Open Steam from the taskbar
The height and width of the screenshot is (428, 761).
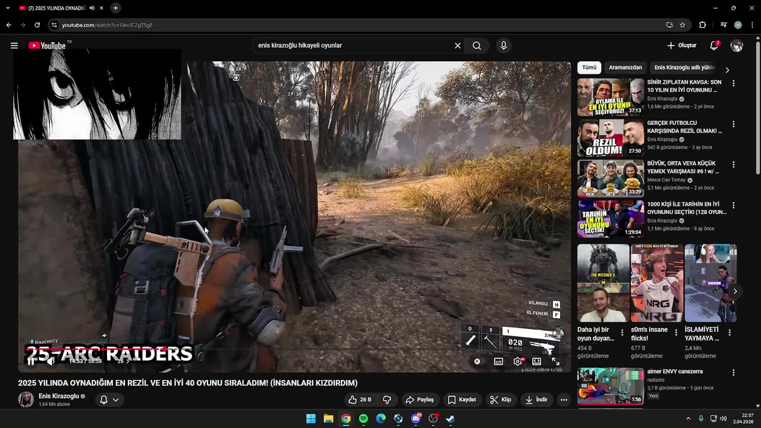coord(451,418)
